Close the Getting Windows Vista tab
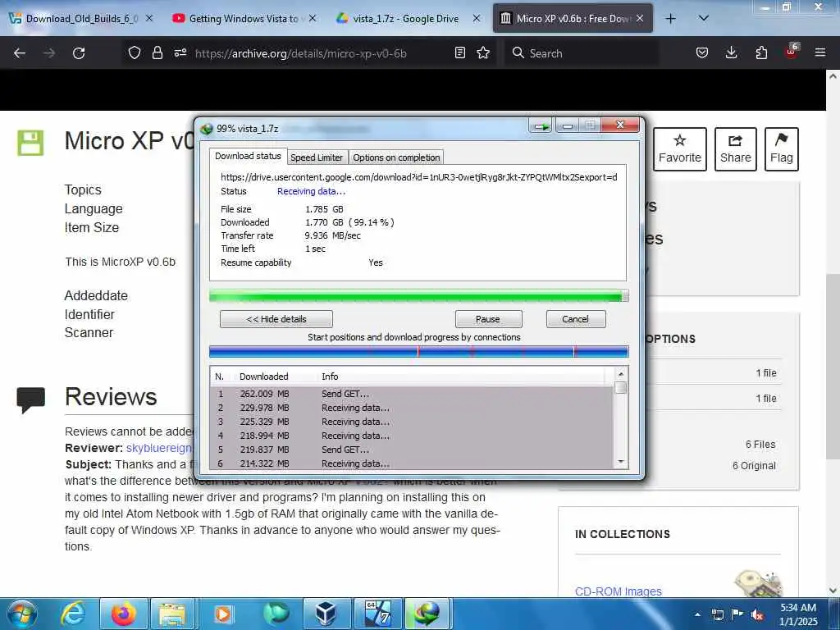The image size is (840, 630). pyautogui.click(x=313, y=19)
